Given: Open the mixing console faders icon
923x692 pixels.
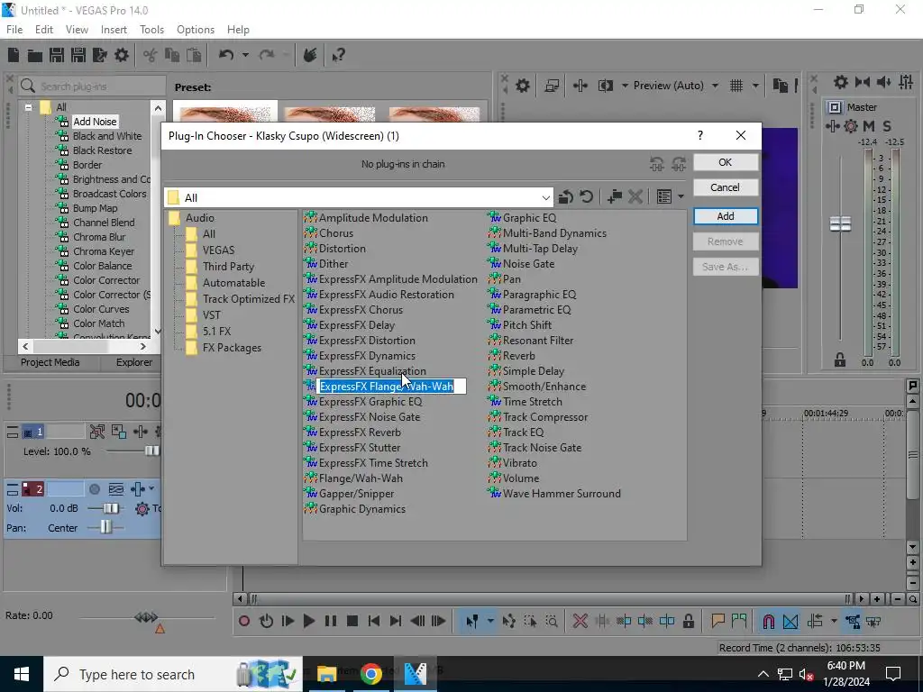Looking at the screenshot, I should coord(906,82).
